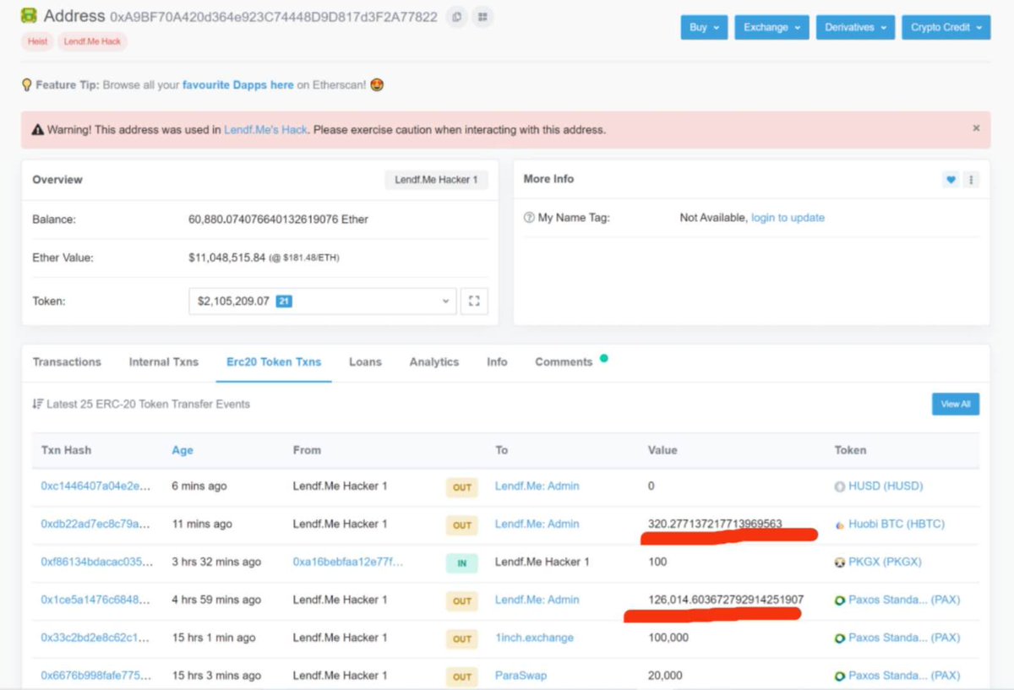The width and height of the screenshot is (1014, 690).
Task: Open Lendf.Me: Admin in HUSD row
Action: [537, 486]
